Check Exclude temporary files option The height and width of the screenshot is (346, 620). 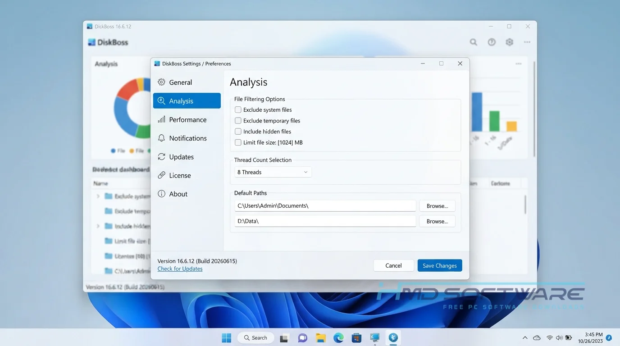238,120
